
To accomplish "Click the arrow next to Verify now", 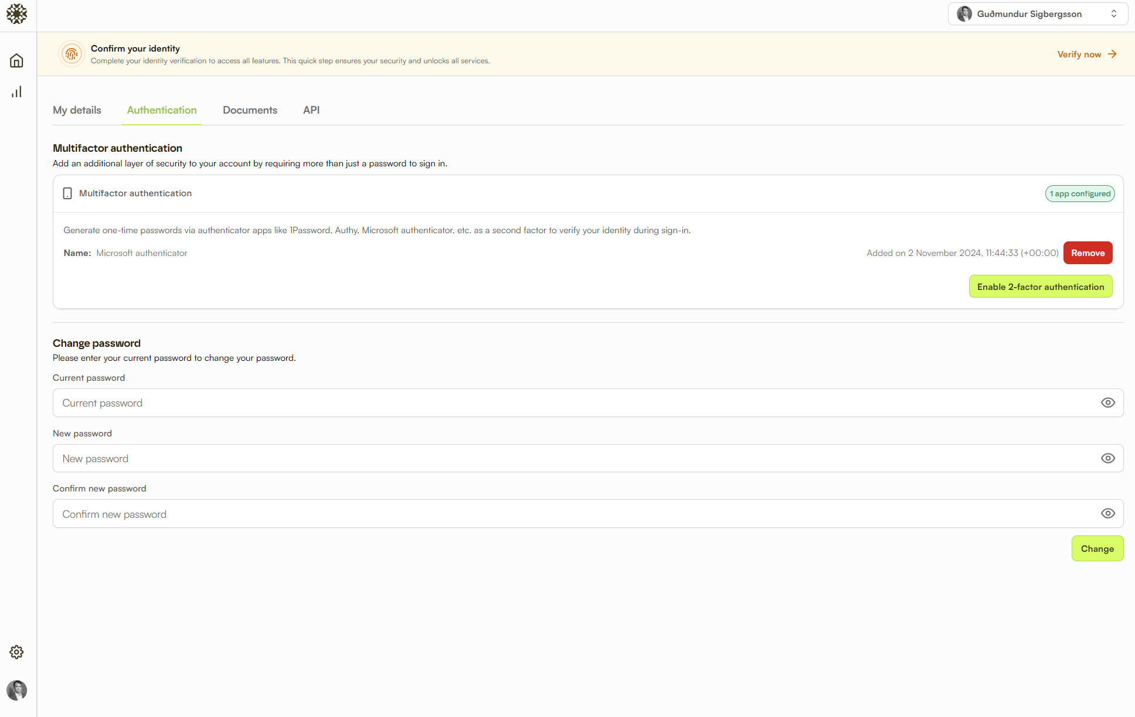I will tap(1112, 54).
